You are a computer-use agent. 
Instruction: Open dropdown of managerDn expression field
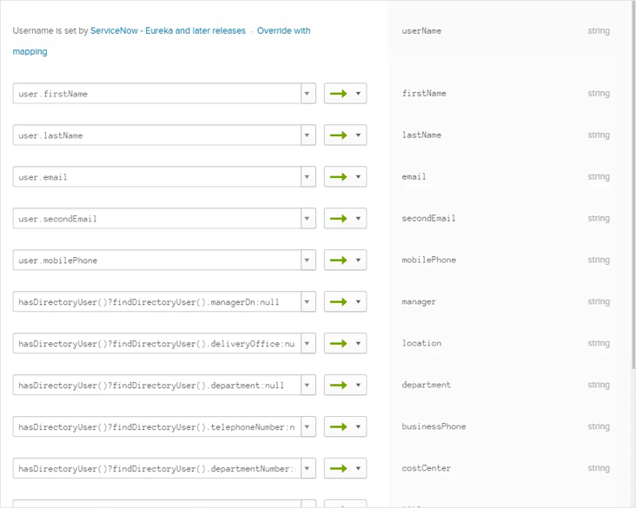point(308,302)
